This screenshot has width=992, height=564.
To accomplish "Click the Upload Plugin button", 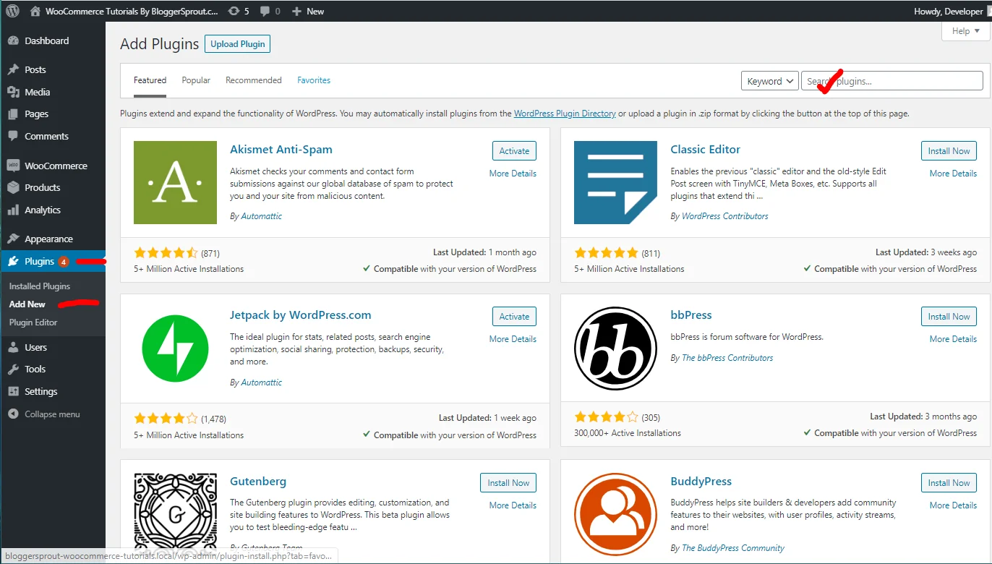I will (x=237, y=44).
